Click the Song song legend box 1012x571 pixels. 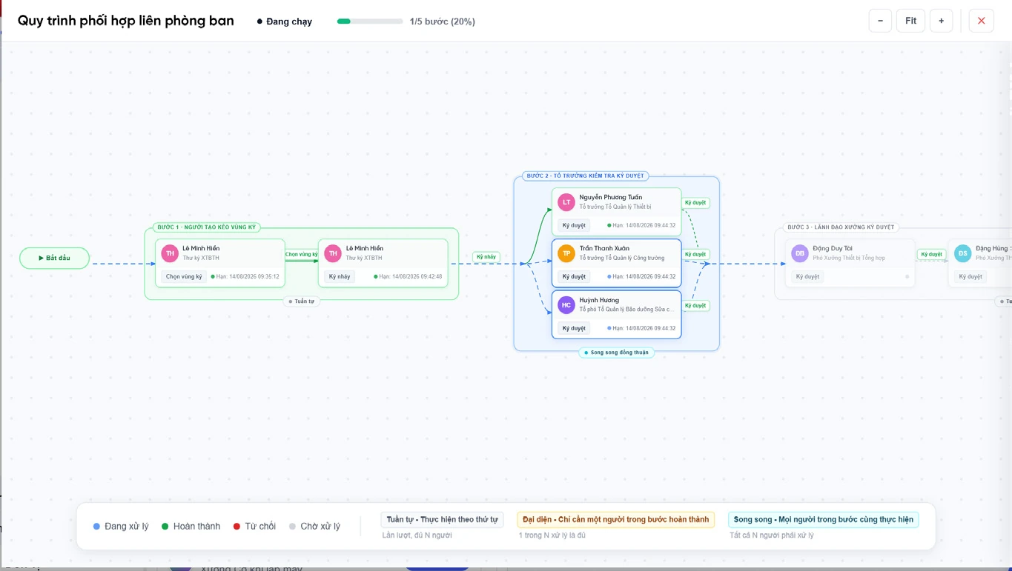[x=823, y=520]
